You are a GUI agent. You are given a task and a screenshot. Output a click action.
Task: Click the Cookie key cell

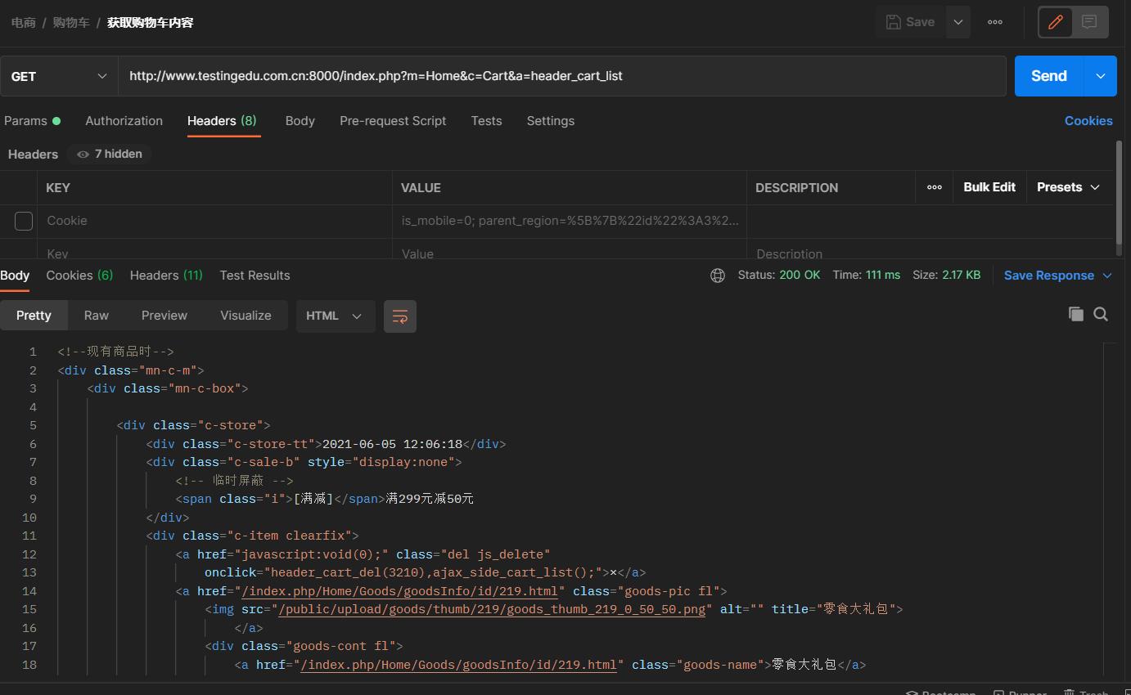pyautogui.click(x=214, y=221)
